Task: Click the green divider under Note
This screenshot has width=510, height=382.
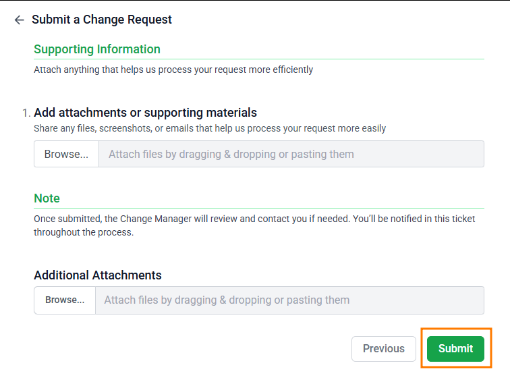Action: point(270,209)
